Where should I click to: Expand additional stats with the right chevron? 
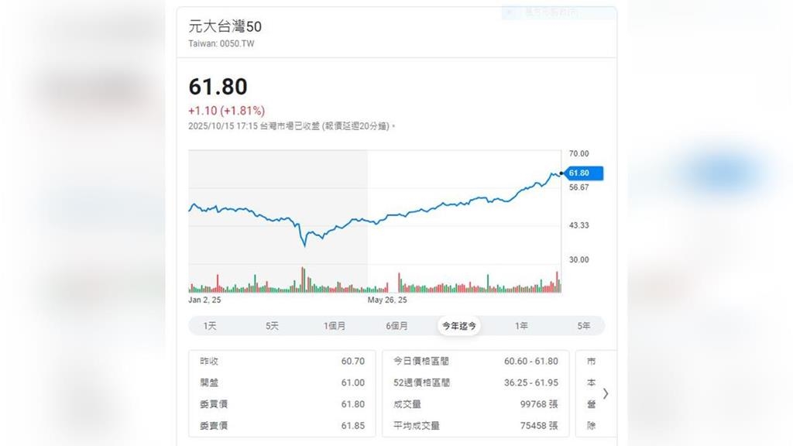click(x=606, y=393)
